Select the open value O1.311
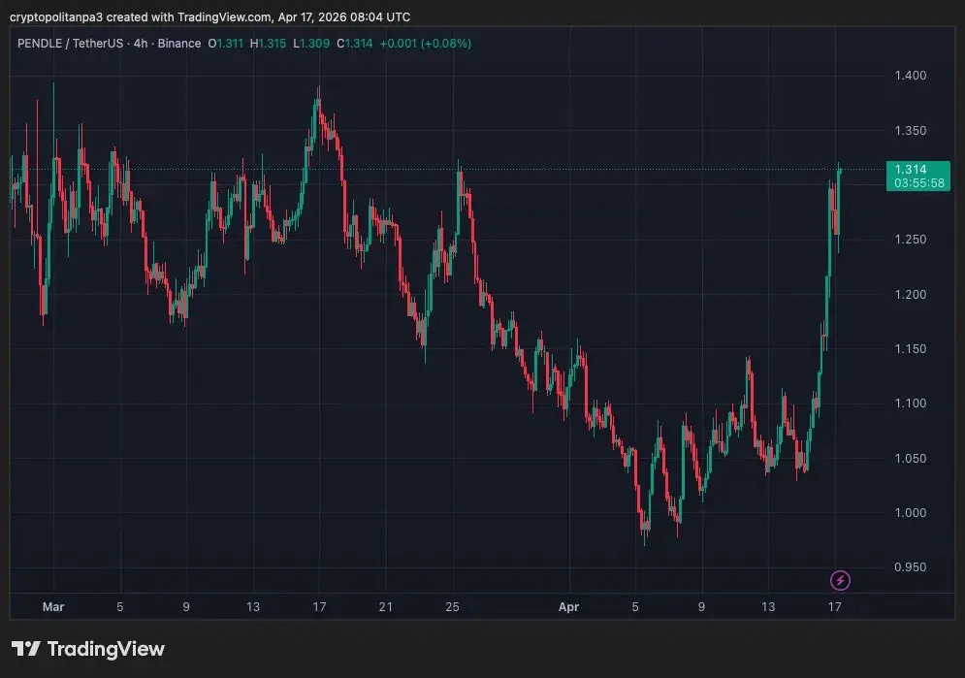Screen dimensions: 965x678 tap(227, 44)
